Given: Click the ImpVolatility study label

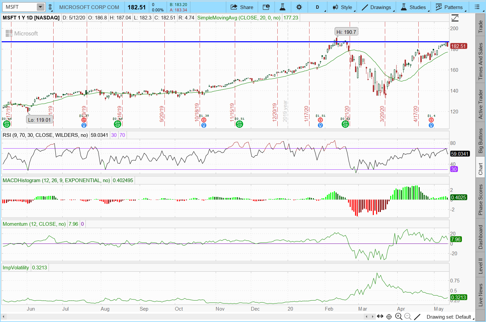Looking at the screenshot, I should point(16,268).
